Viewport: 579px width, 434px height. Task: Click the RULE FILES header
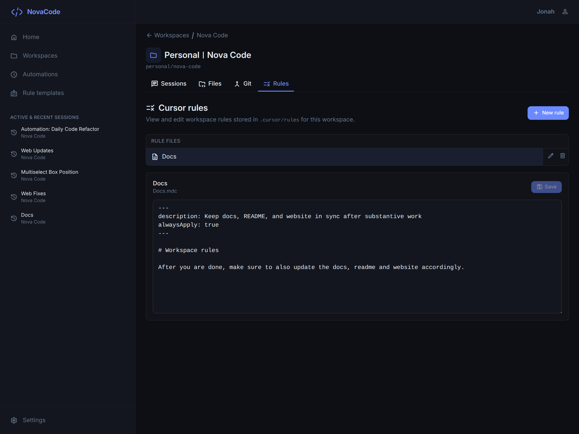[166, 141]
